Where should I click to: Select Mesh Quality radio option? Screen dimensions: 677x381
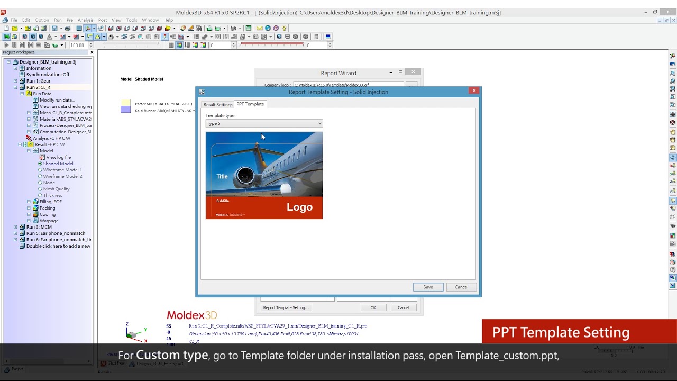40,189
